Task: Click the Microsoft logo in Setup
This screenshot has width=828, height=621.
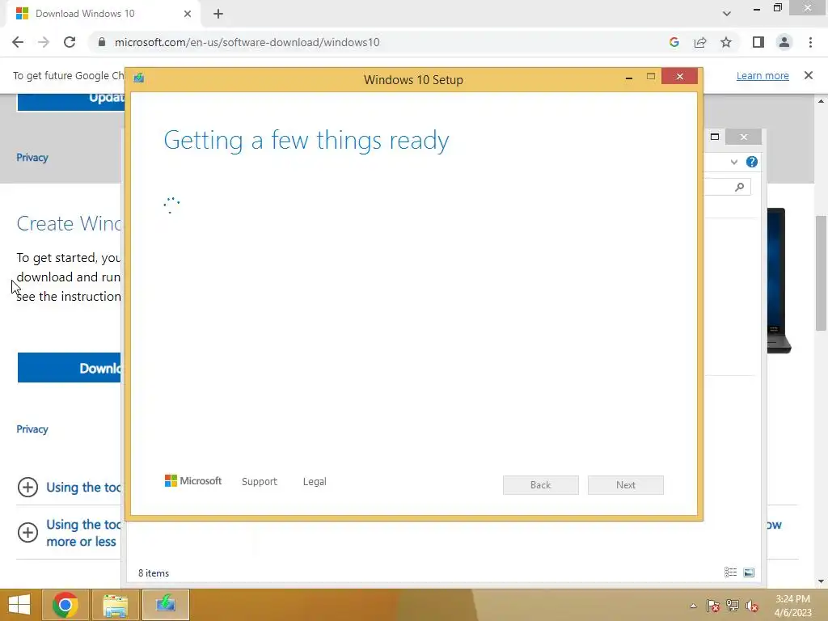Action: pyautogui.click(x=193, y=480)
